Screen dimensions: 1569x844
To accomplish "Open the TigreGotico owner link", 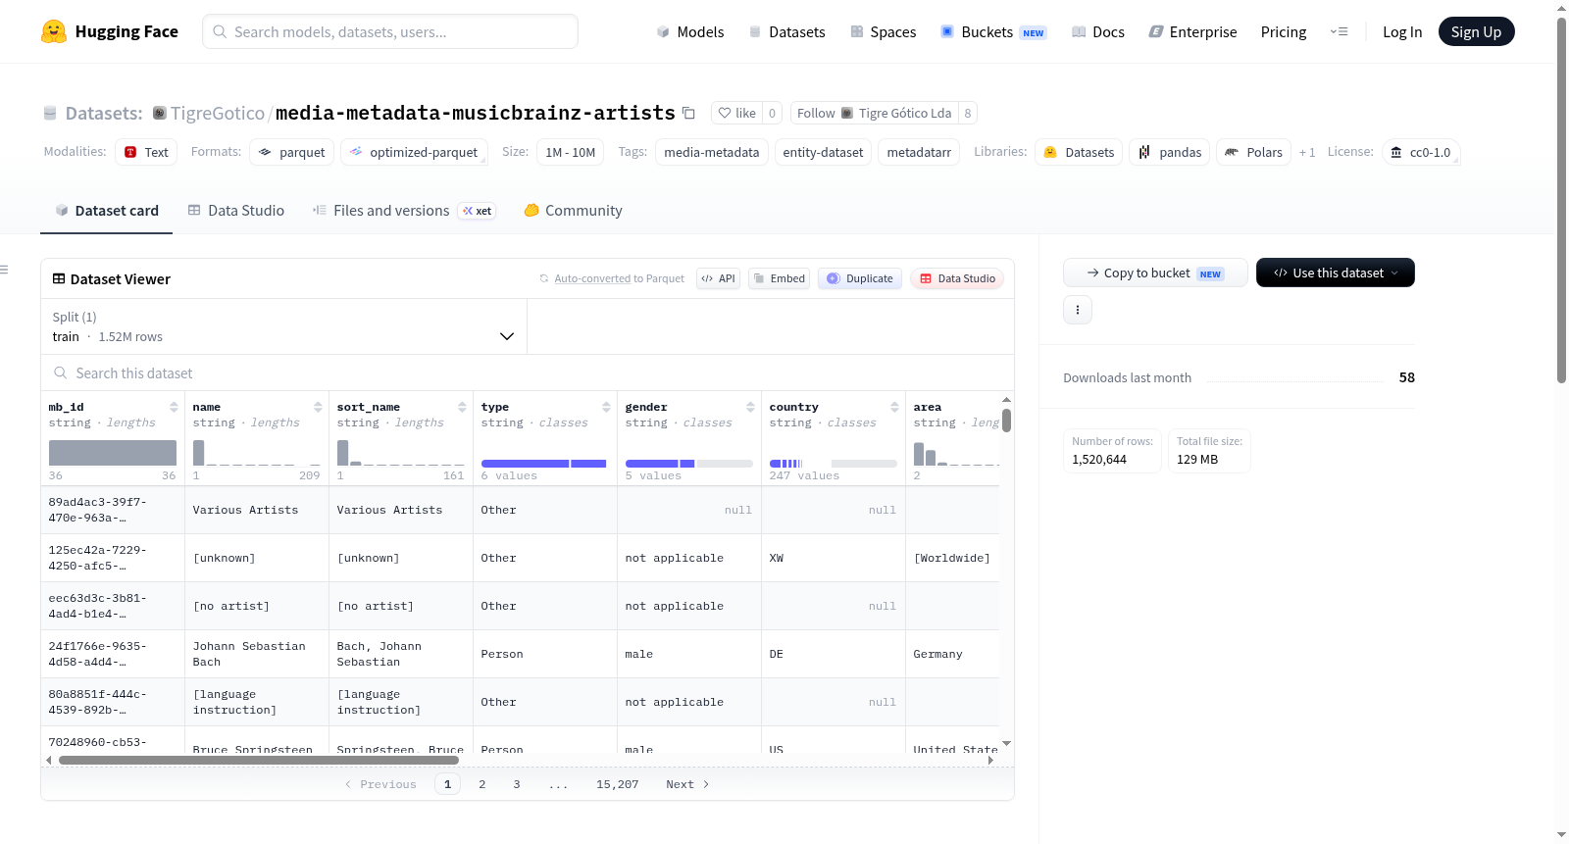I will [217, 113].
